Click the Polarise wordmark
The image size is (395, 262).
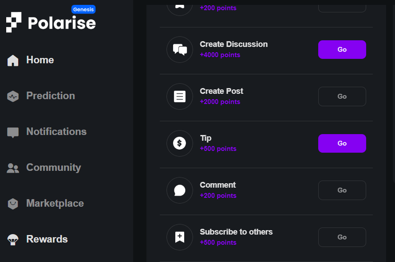pos(62,23)
